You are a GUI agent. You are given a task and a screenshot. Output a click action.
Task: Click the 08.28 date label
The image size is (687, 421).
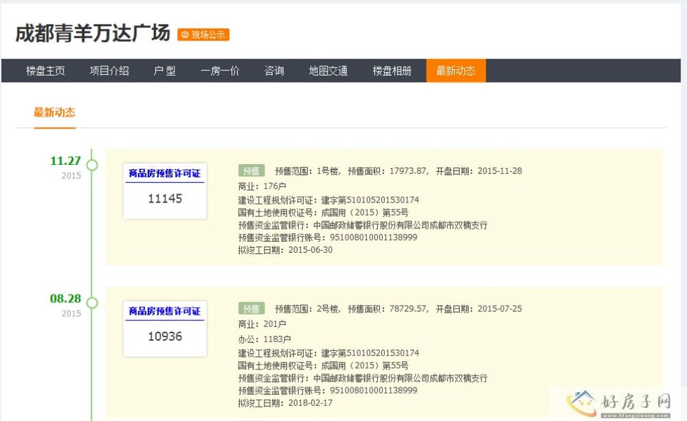(x=65, y=299)
